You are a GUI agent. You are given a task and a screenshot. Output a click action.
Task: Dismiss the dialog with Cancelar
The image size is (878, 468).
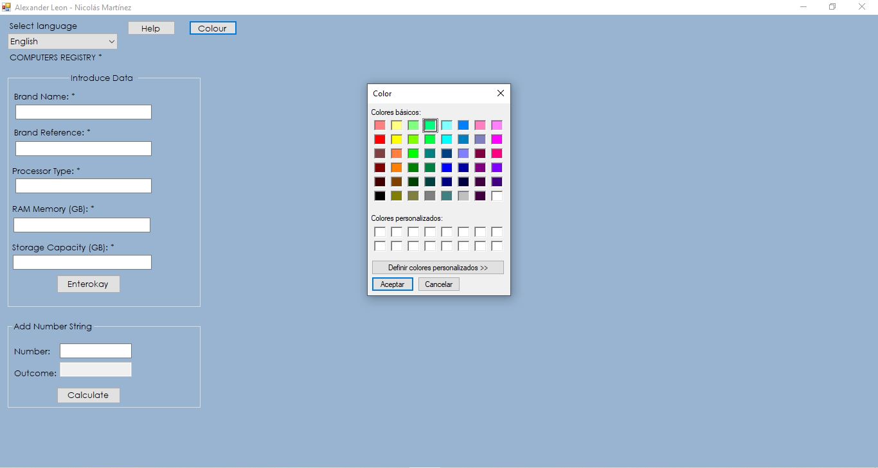pos(439,284)
